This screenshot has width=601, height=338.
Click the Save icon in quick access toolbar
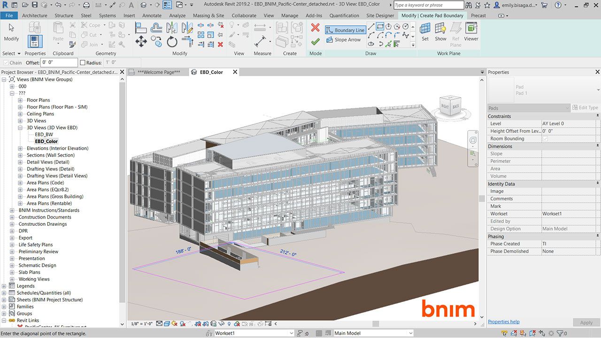pos(35,5)
